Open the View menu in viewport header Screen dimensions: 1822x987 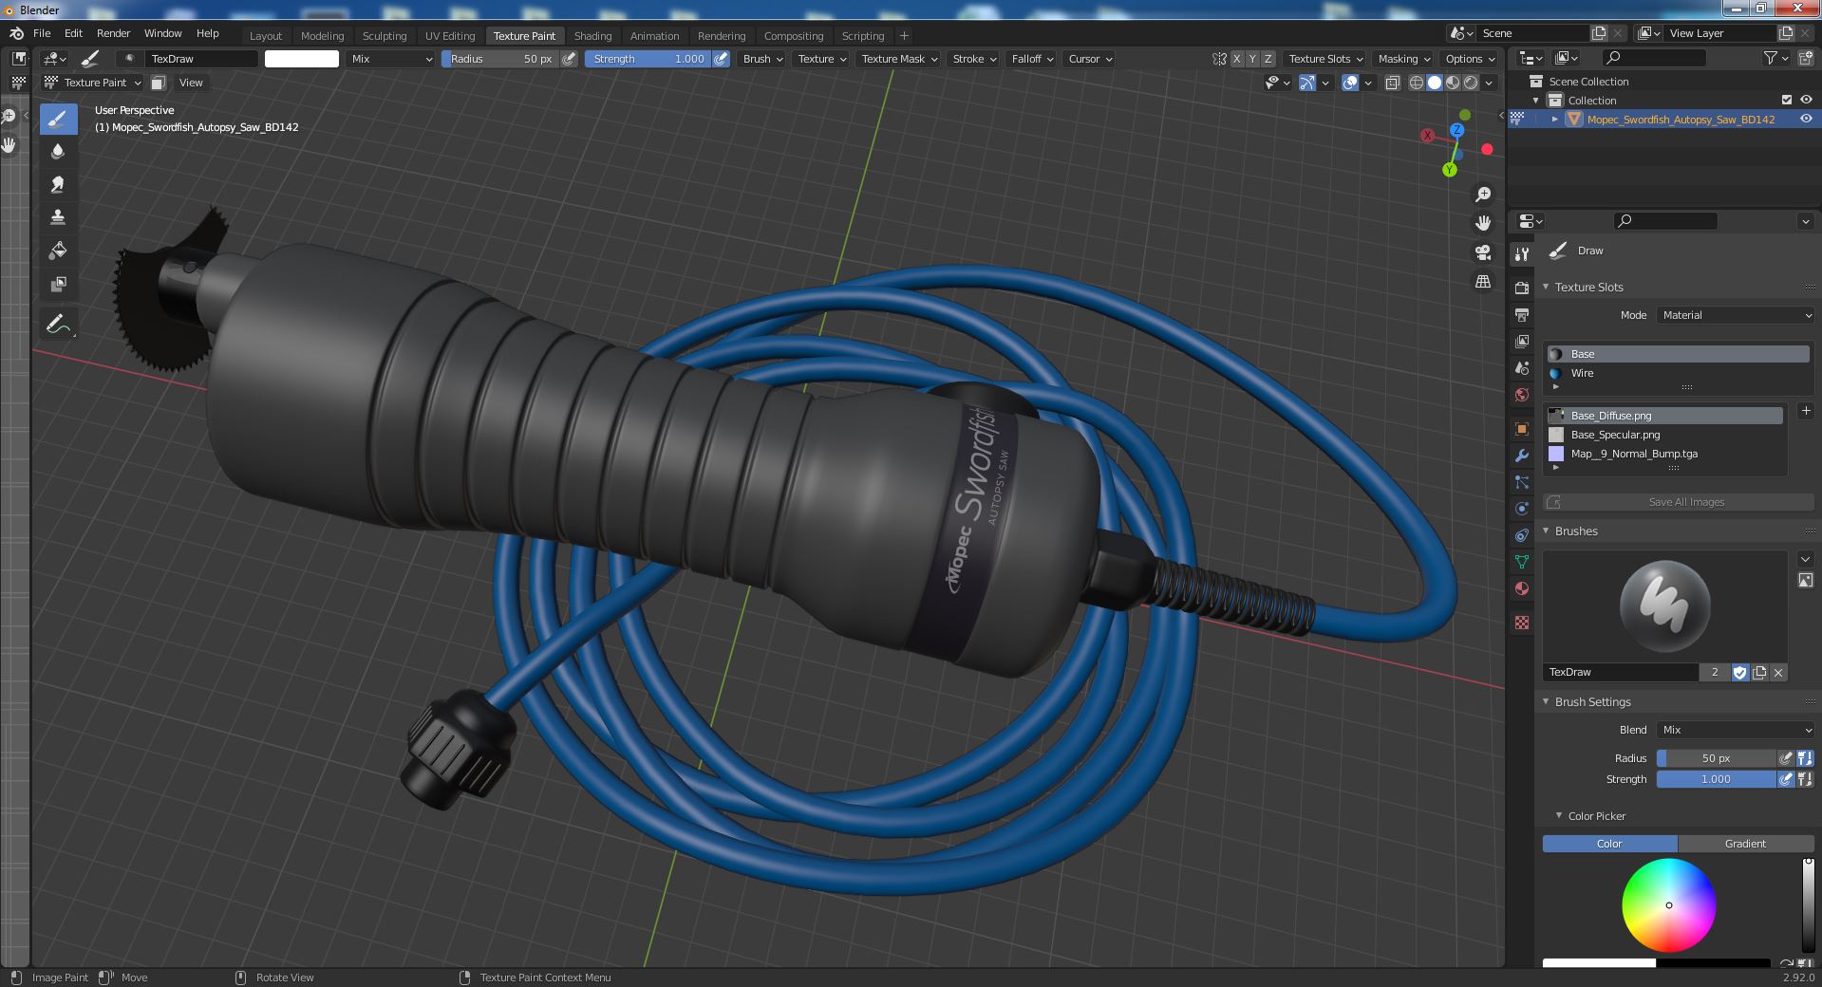tap(191, 83)
